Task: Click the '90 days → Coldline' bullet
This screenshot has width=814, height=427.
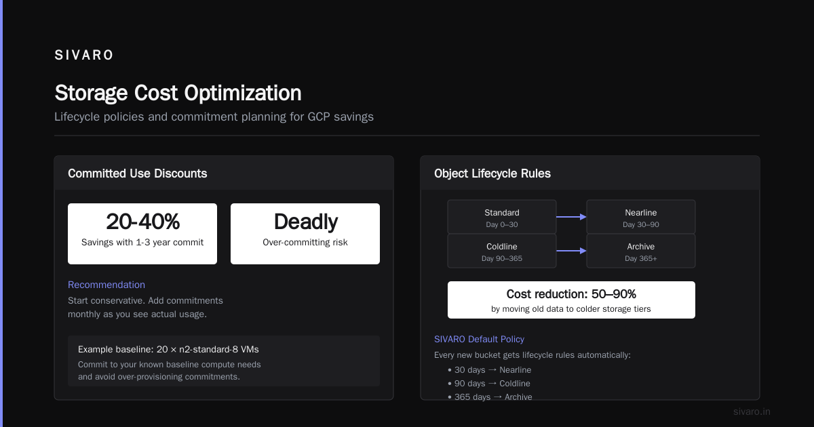Action: click(488, 384)
